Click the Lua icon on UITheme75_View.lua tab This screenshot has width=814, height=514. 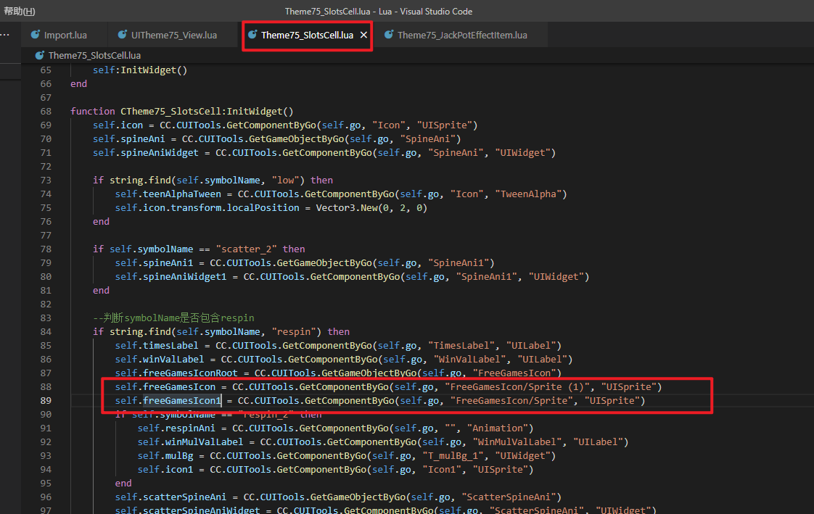coord(123,36)
